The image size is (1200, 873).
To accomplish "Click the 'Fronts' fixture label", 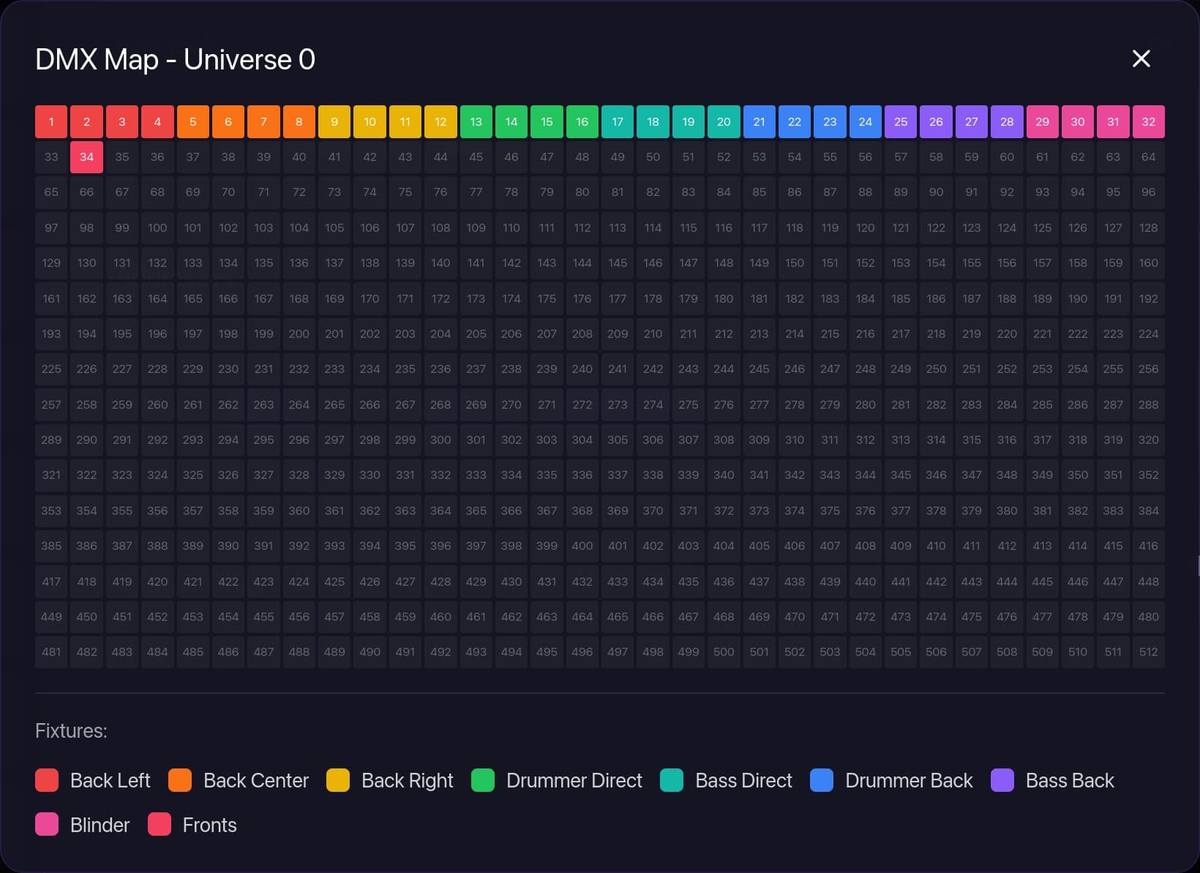I will click(x=209, y=825).
